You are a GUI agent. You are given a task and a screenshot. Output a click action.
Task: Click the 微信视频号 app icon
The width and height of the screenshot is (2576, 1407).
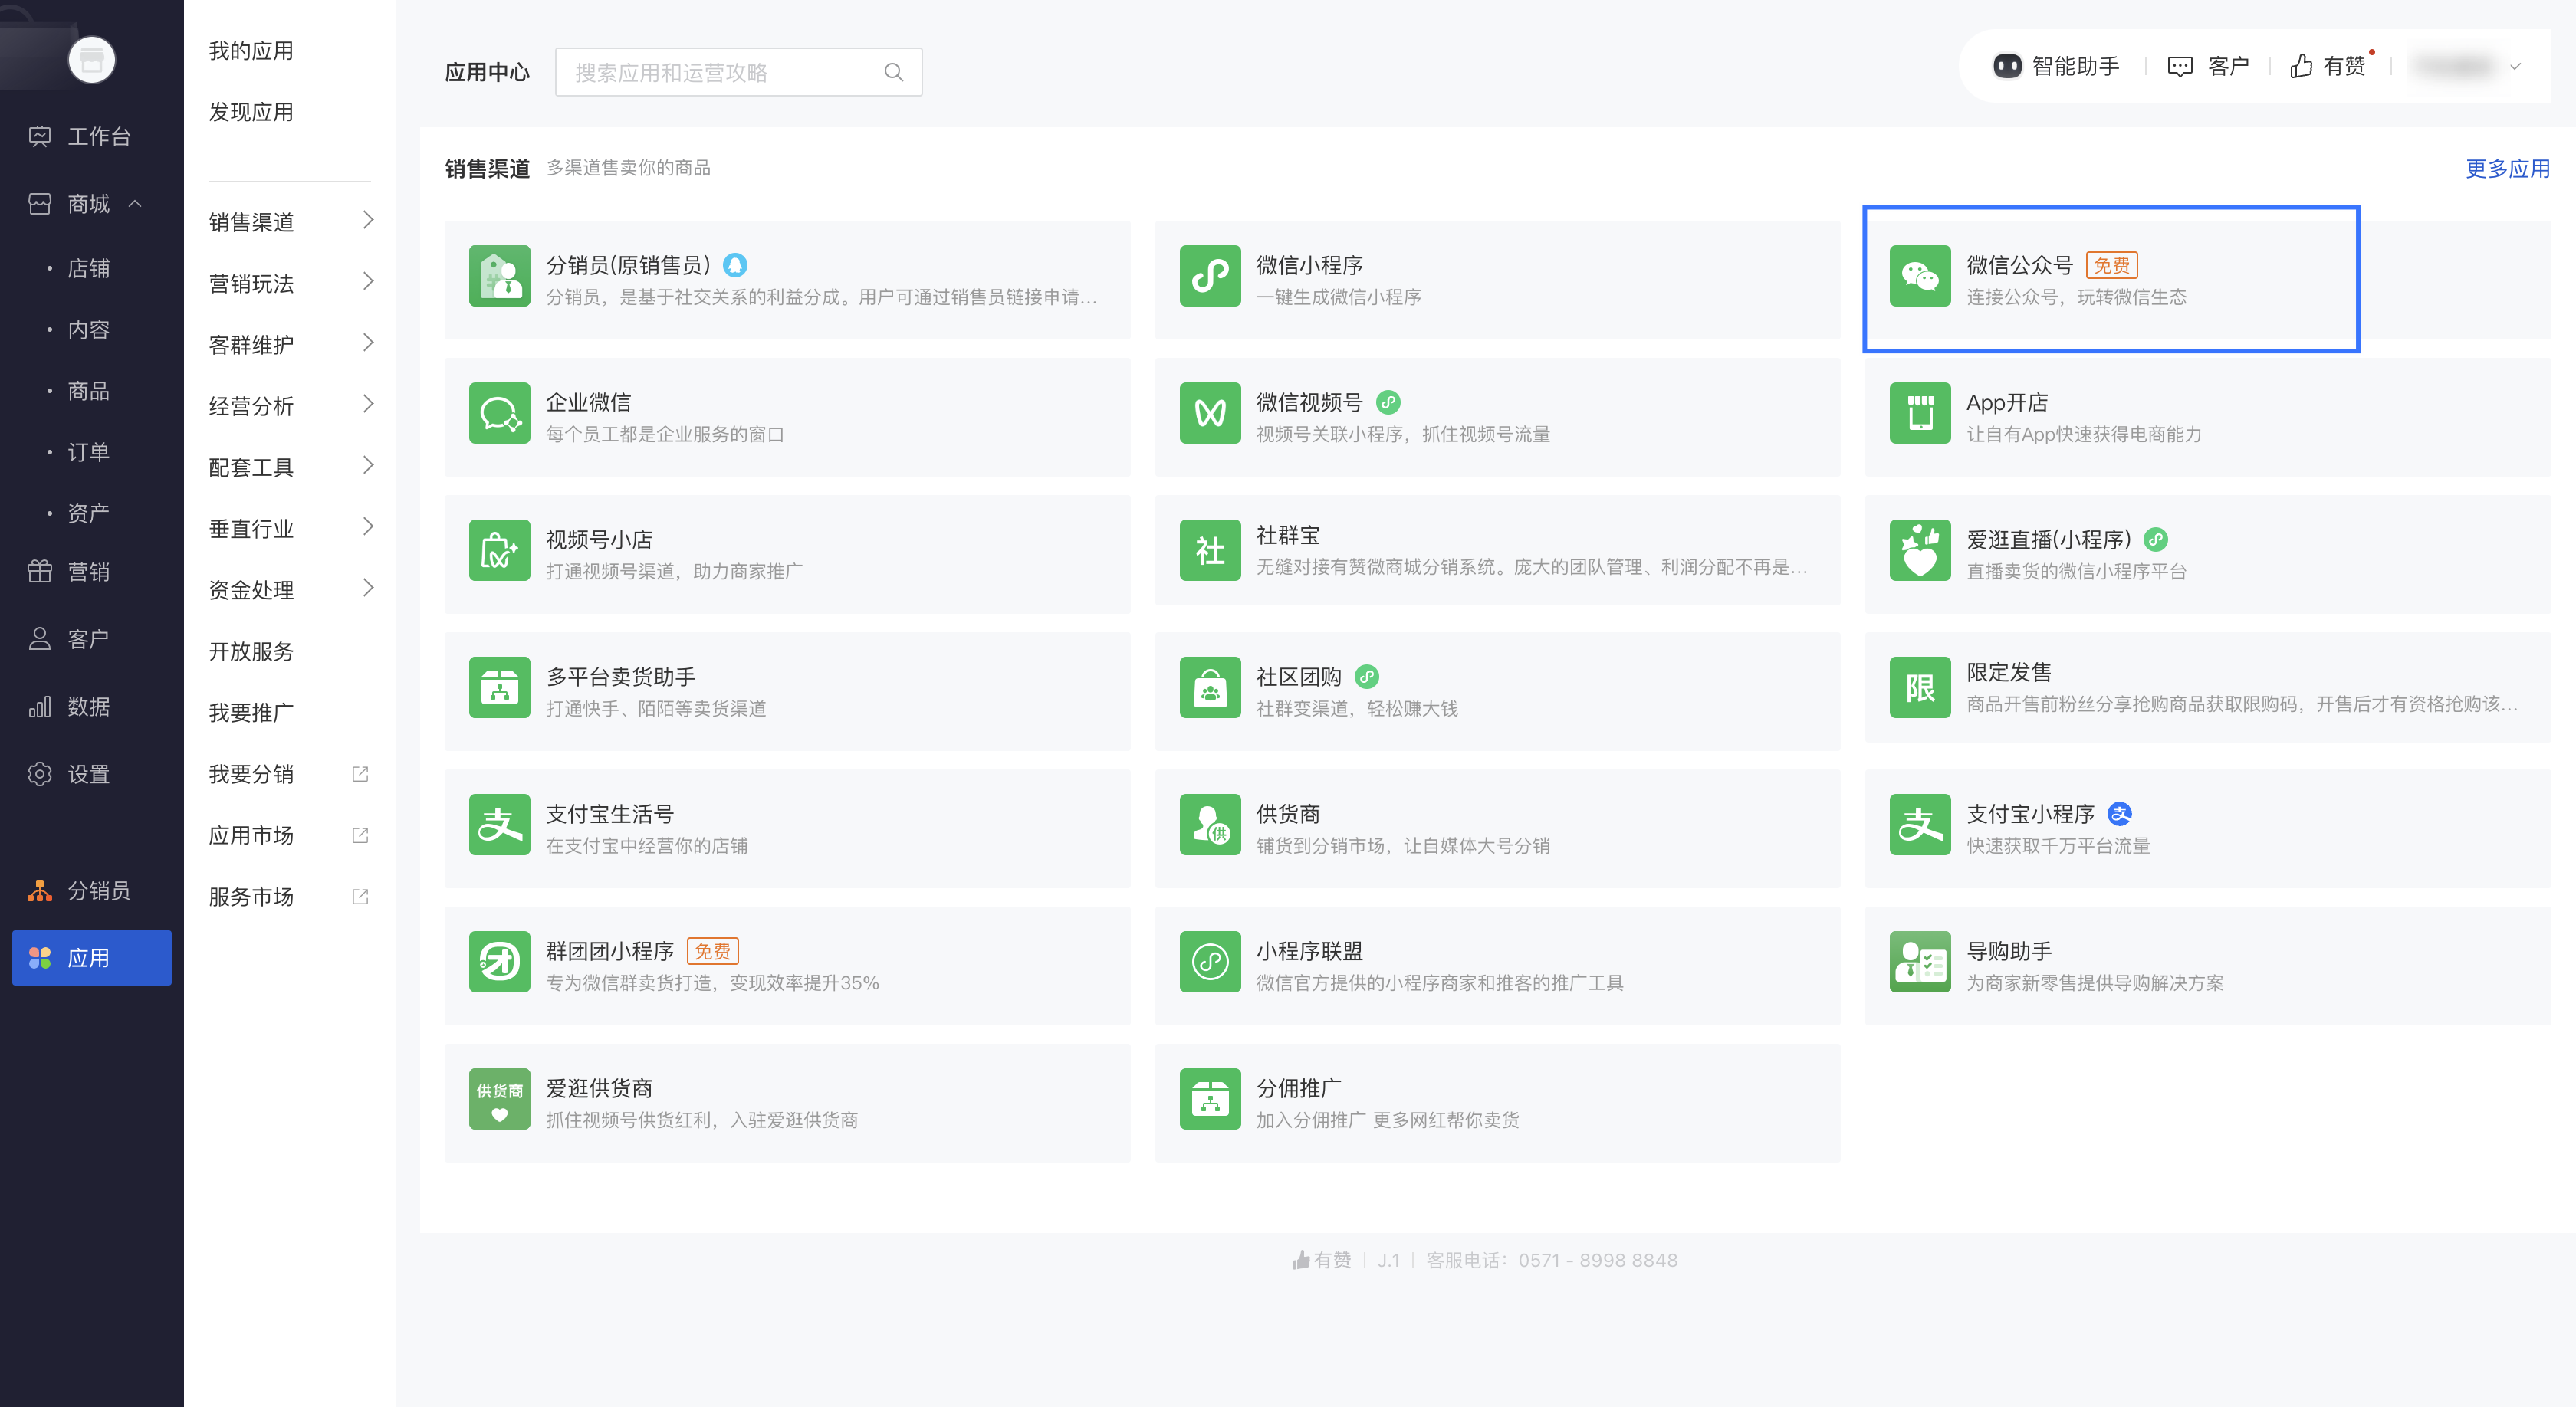1209,413
